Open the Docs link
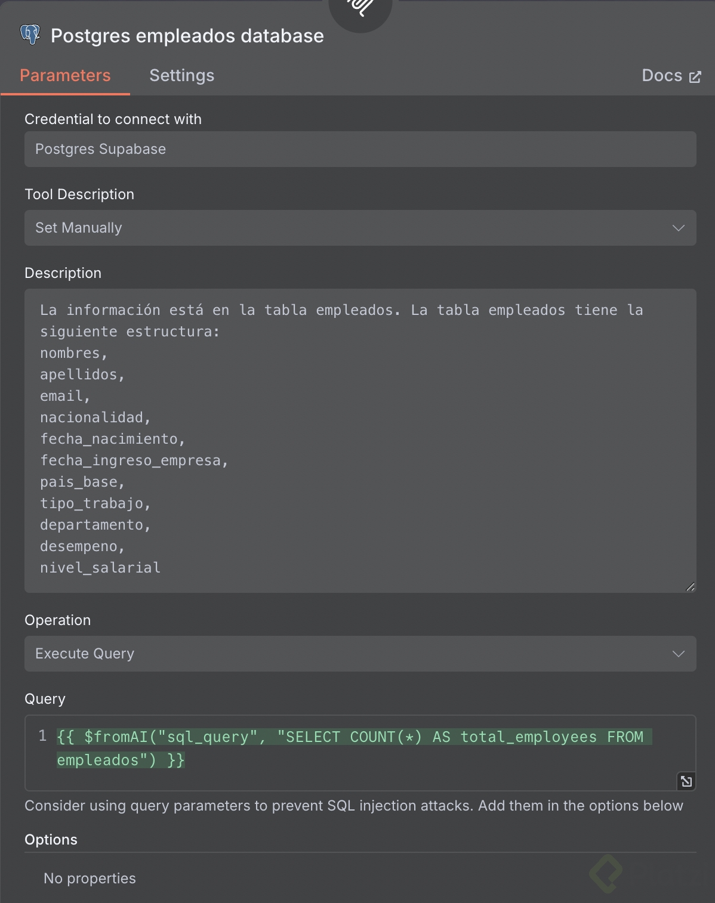This screenshot has width=715, height=903. [662, 76]
